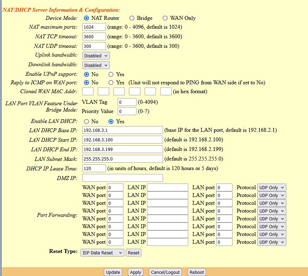
Task: Set Enable LAN DHCP to No
Action: pyautogui.click(x=86, y=122)
